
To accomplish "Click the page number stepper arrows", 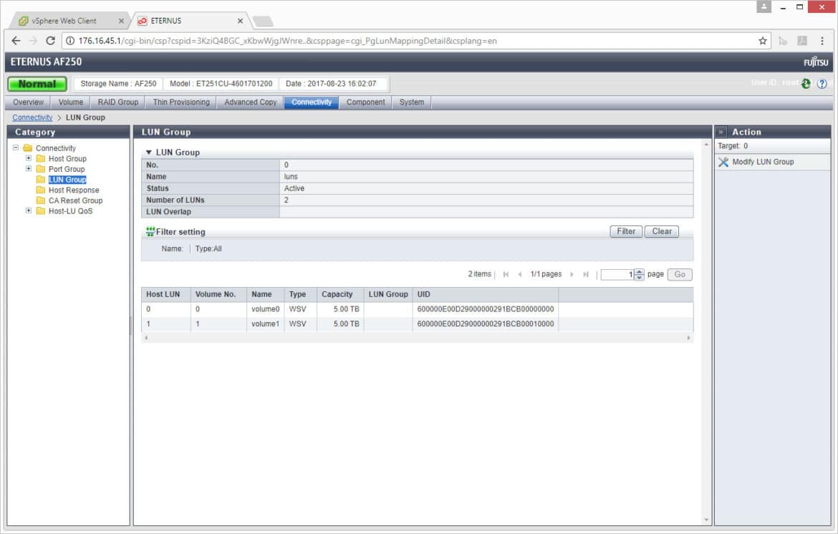I will (x=639, y=274).
